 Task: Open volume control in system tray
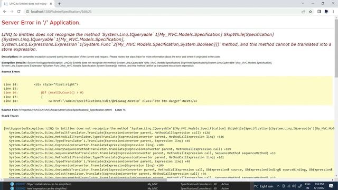click(294, 186)
